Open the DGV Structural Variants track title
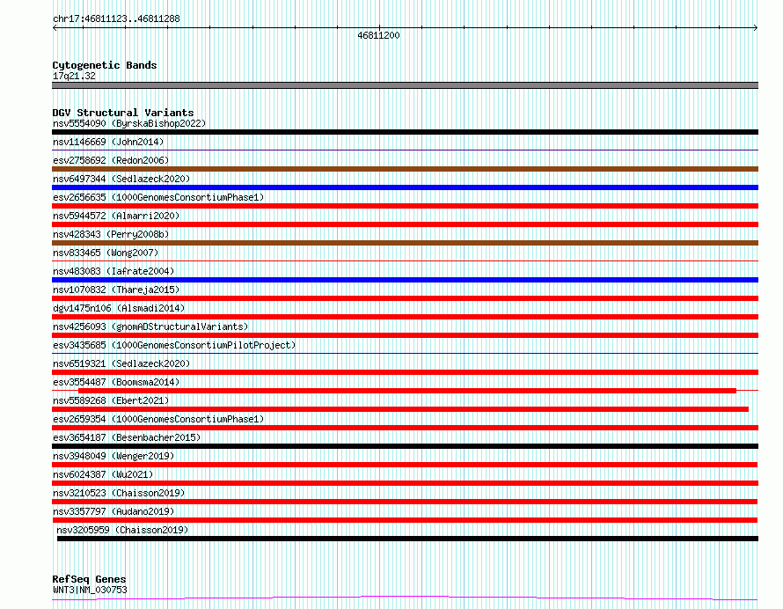This screenshot has width=783, height=609. point(123,113)
